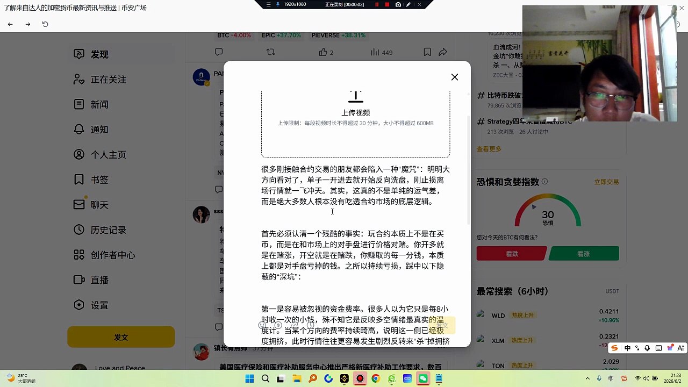Click the 设置 settings icon in sidebar
Screen dimensions: 688x387
coord(79,305)
